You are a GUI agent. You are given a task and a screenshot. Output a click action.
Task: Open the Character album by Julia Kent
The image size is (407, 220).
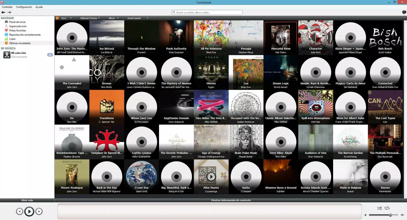pos(316,38)
